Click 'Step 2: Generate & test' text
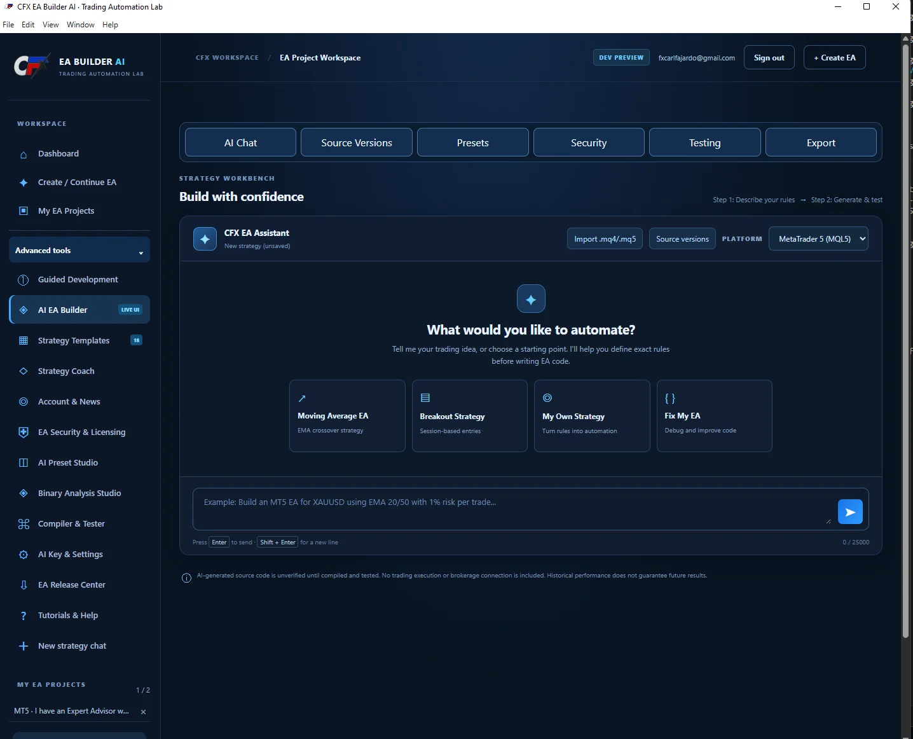Image resolution: width=913 pixels, height=739 pixels. coord(847,200)
